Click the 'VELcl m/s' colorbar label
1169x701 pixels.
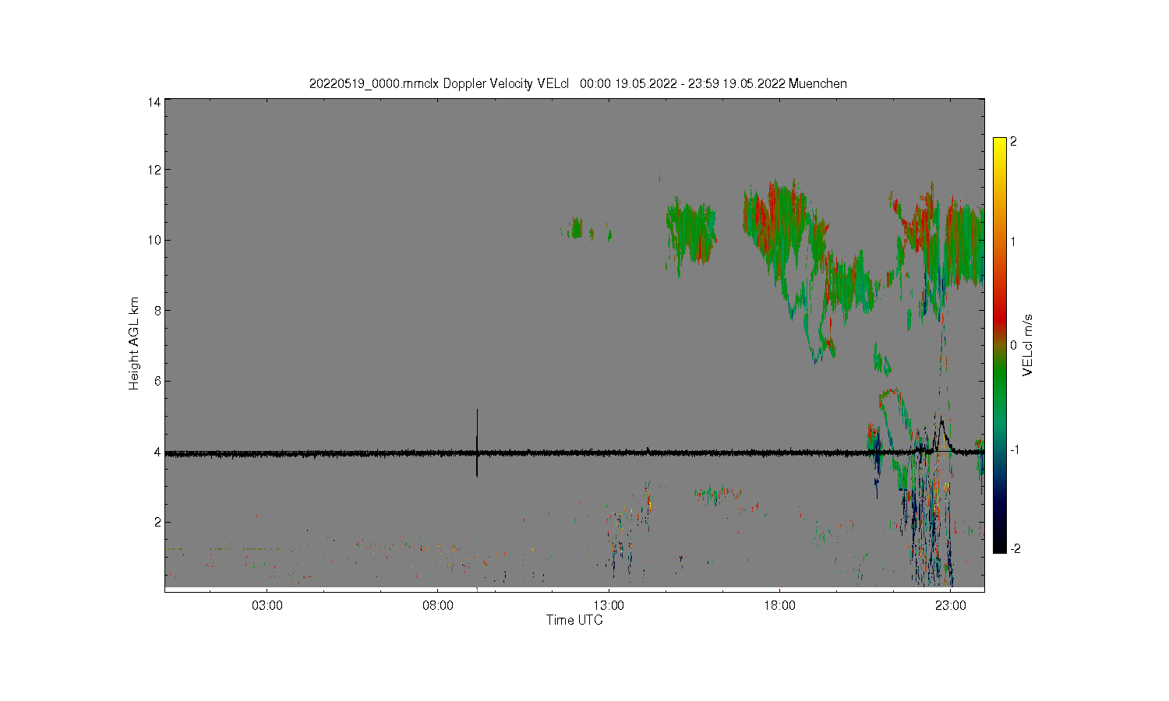tap(1027, 345)
